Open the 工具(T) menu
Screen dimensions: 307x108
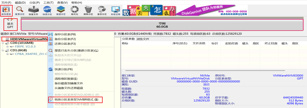(48, 3)
